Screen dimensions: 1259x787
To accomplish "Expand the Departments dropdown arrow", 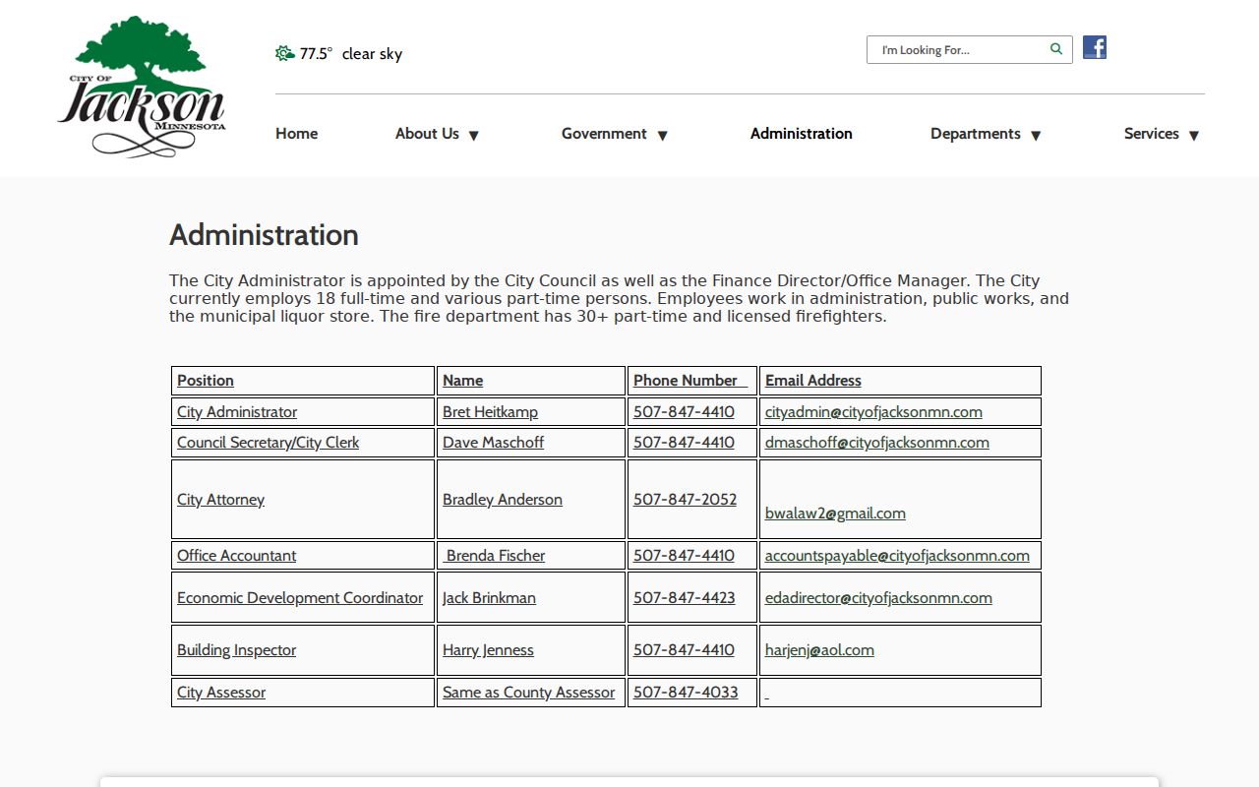I will coord(1036,136).
